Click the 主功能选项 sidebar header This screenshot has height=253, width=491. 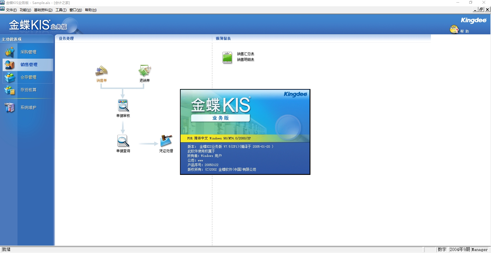(12, 39)
